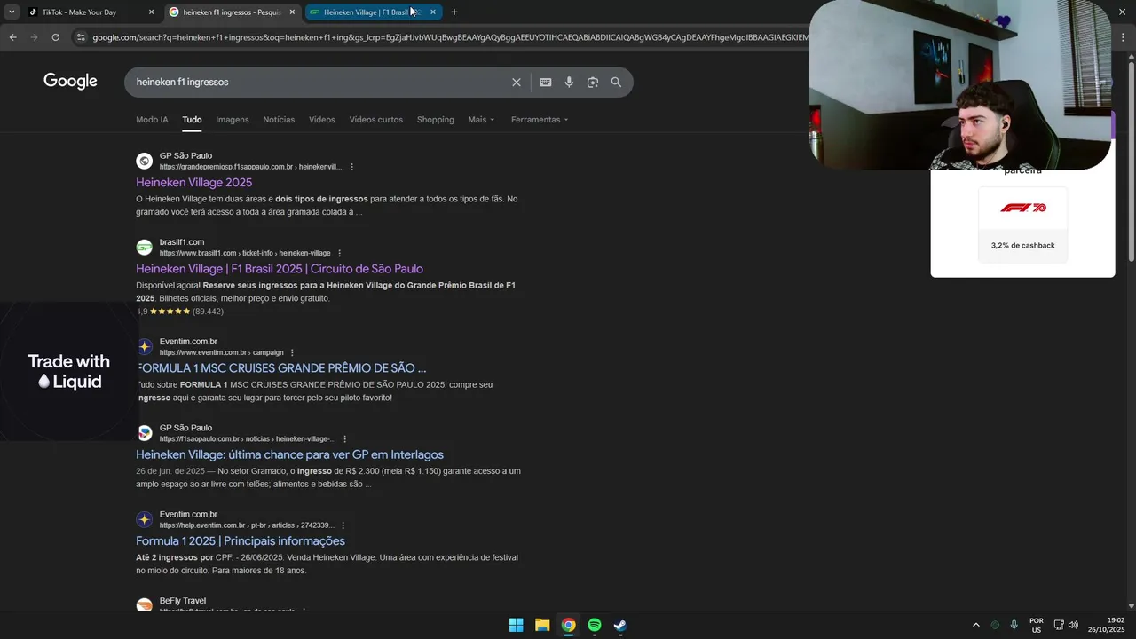Click Eventim favicon in Formula 1 2025 result
The image size is (1136, 639).
[x=144, y=519]
